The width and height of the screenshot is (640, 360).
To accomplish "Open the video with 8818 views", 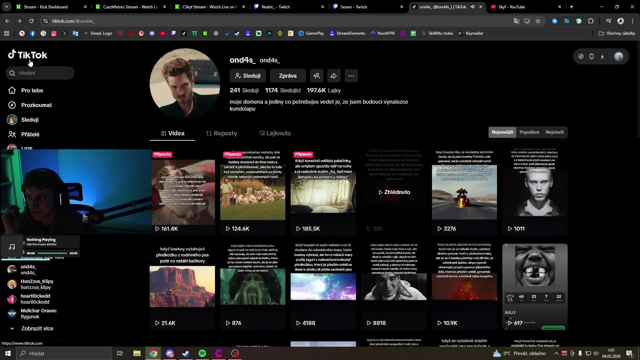I will pyautogui.click(x=394, y=286).
